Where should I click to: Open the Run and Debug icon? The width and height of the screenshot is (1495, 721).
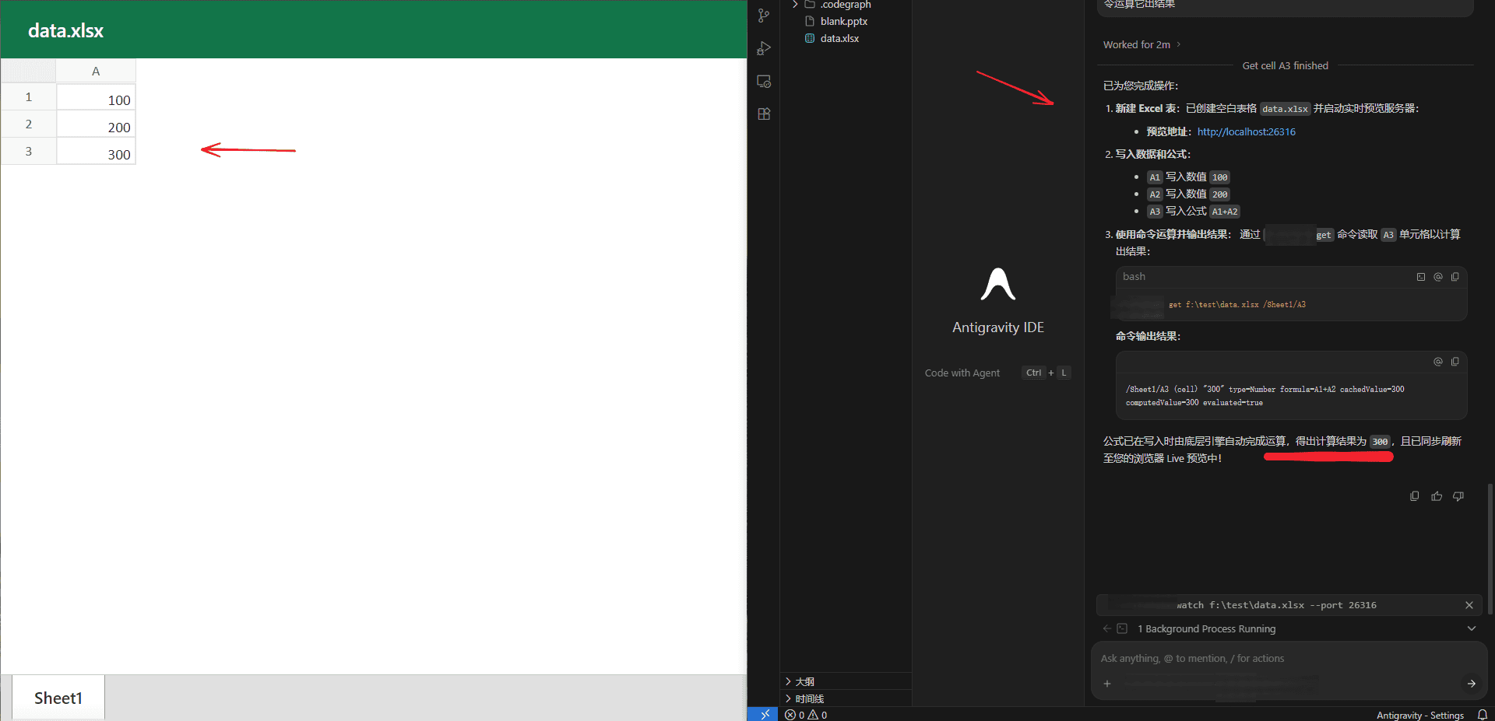764,48
